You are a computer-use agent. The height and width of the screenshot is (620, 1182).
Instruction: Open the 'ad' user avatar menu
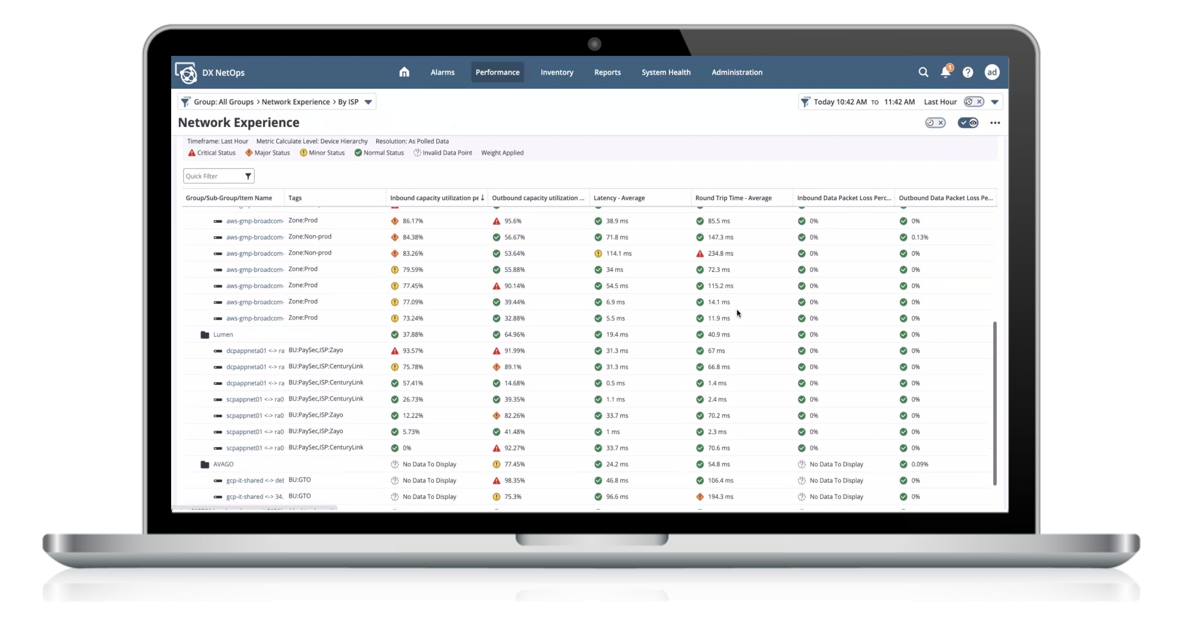click(x=992, y=72)
